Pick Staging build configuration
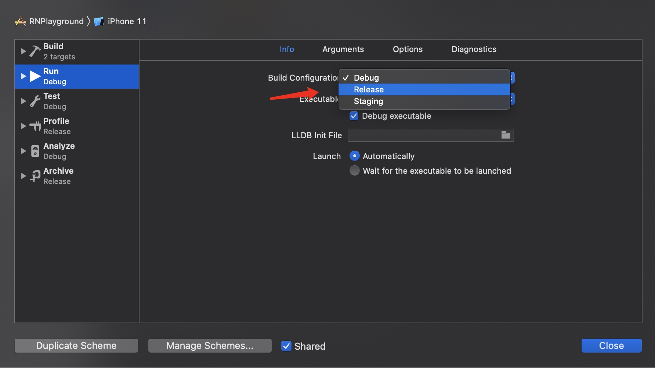The width and height of the screenshot is (655, 368). (x=368, y=102)
